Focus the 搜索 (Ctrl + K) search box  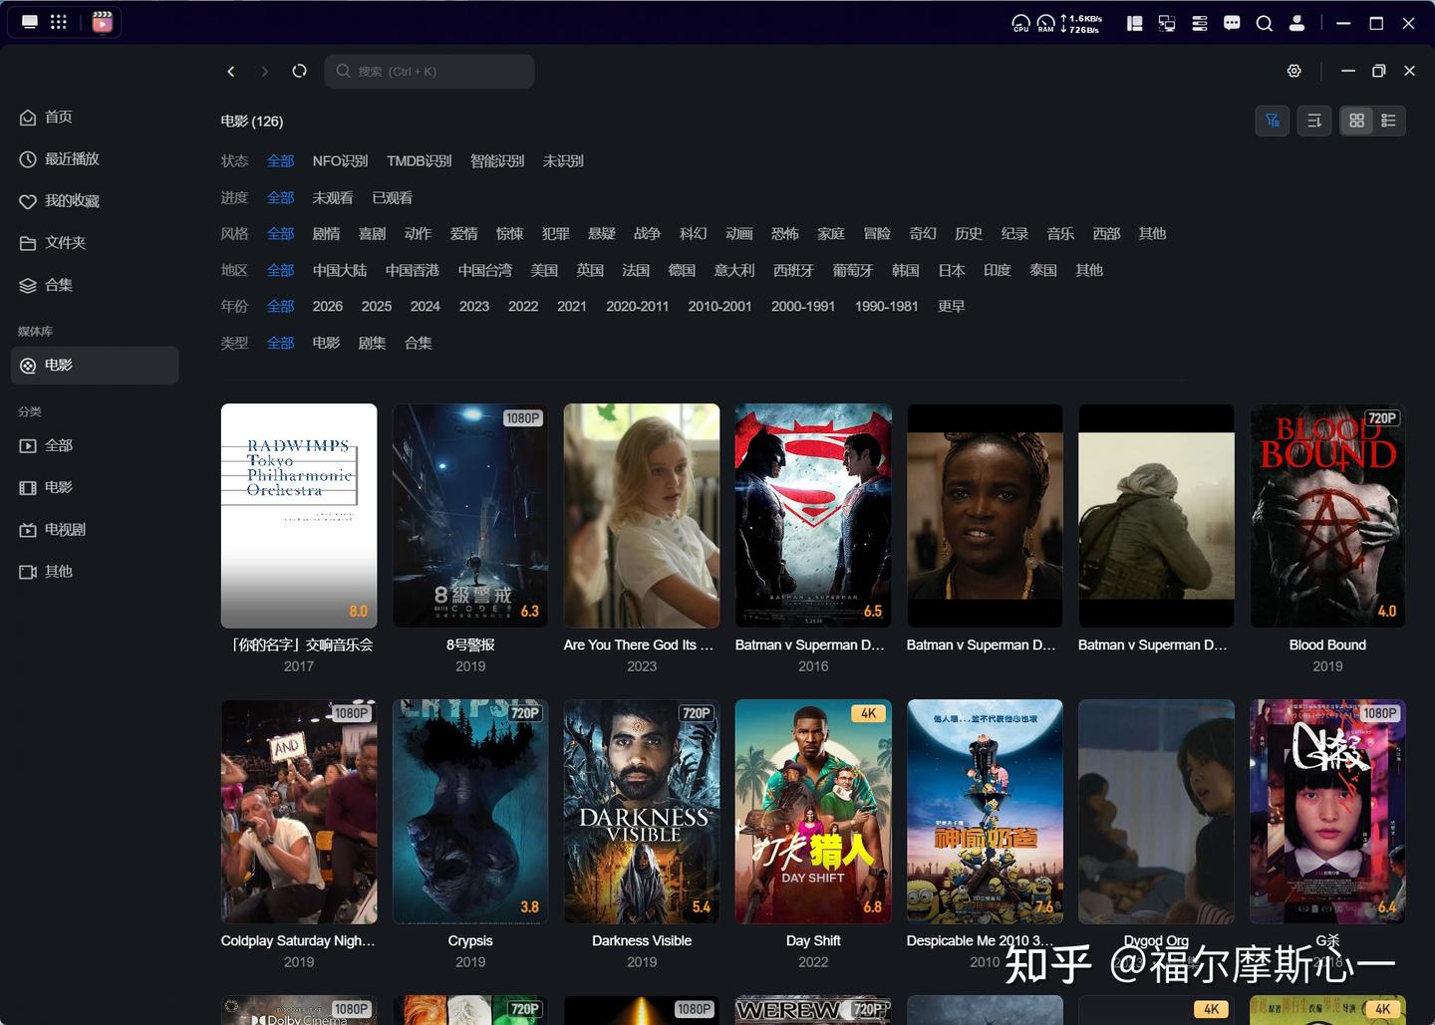coord(430,71)
